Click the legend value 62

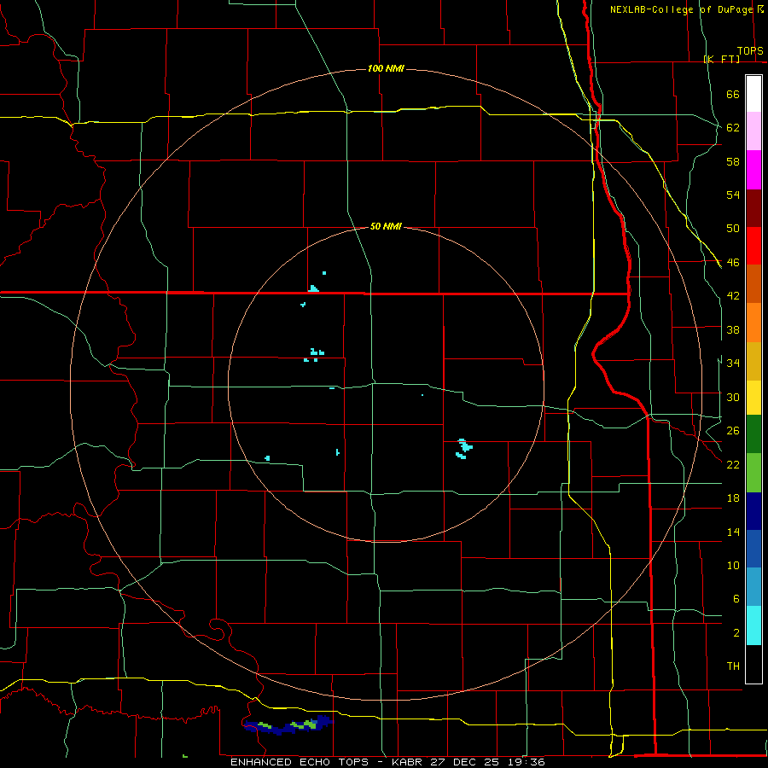click(733, 128)
